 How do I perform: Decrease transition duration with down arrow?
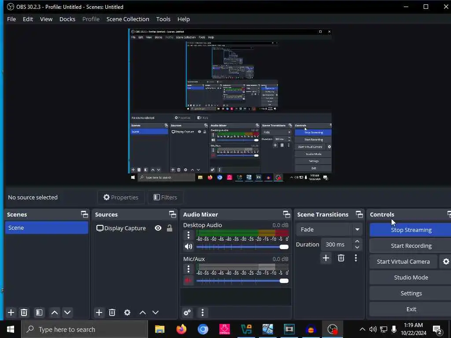(x=357, y=247)
